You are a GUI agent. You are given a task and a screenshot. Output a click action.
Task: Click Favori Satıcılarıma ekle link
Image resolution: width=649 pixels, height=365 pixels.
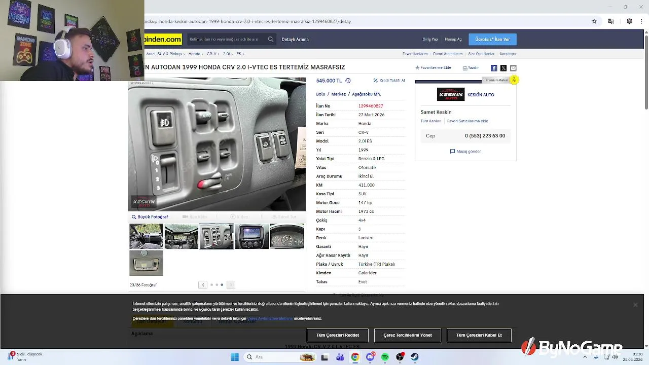click(467, 121)
